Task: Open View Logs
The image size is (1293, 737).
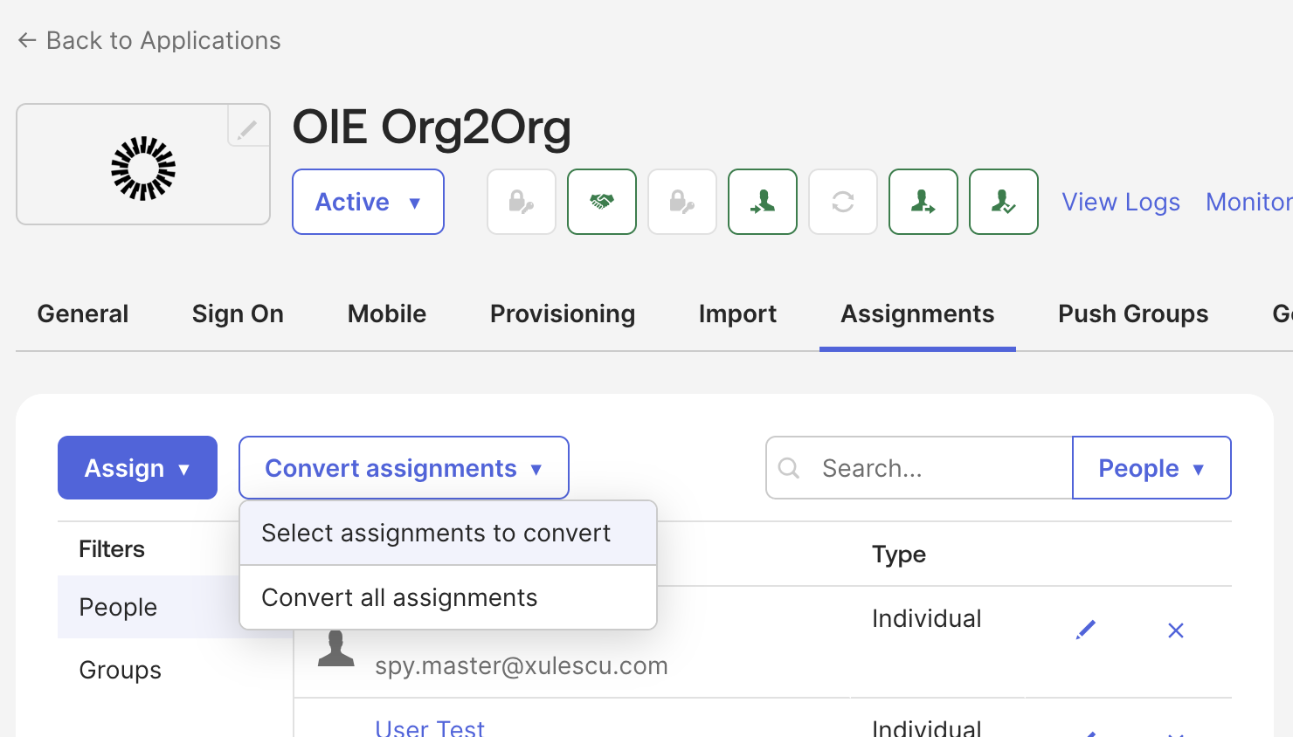Action: pos(1121,202)
